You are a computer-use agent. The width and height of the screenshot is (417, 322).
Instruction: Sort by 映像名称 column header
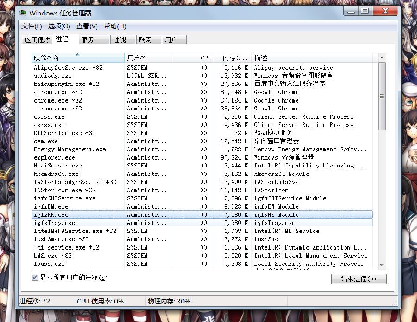tap(78, 58)
